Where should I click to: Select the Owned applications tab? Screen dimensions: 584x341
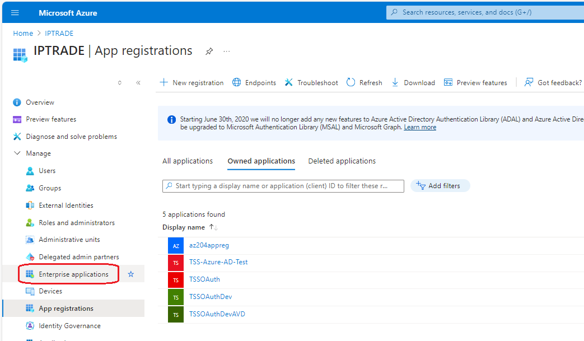(261, 161)
